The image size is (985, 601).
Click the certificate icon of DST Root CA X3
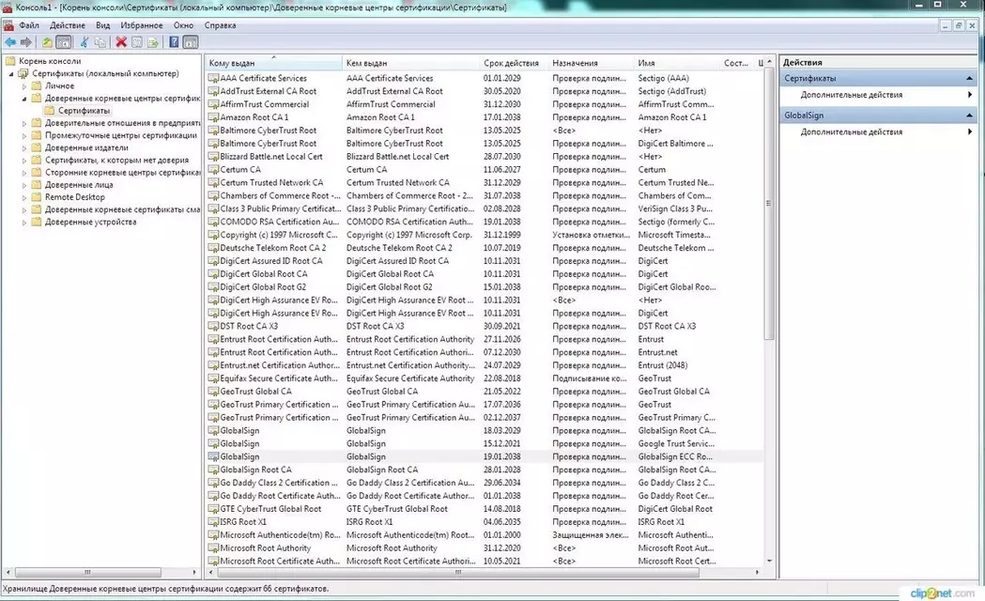coord(213,327)
